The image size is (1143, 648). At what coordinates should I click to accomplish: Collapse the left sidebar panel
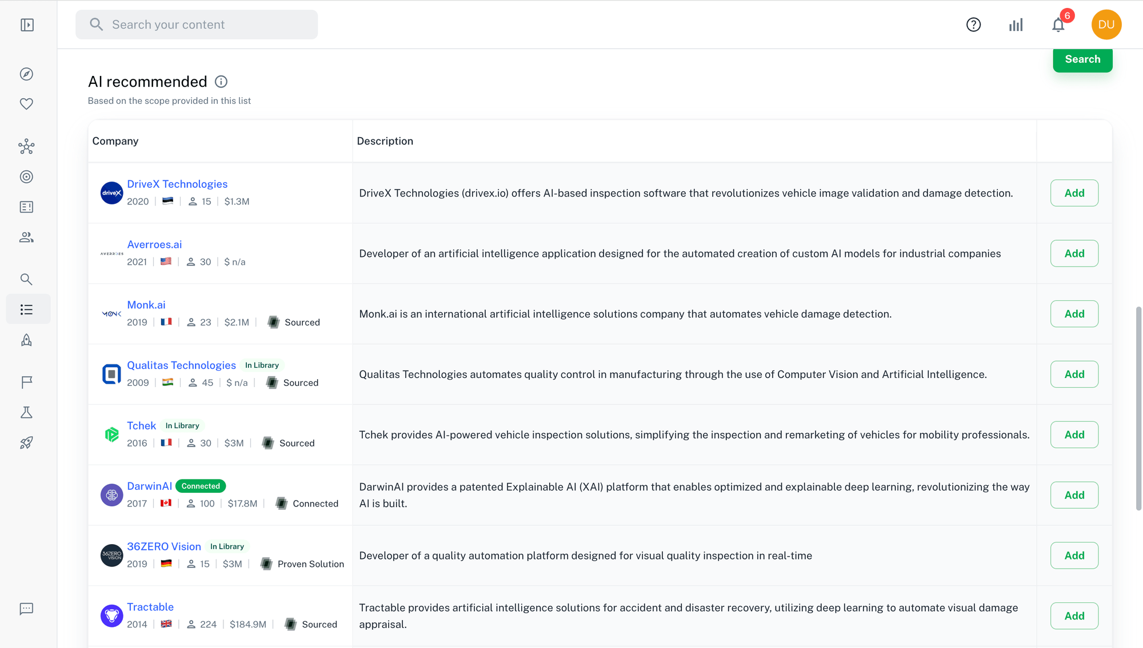point(27,25)
